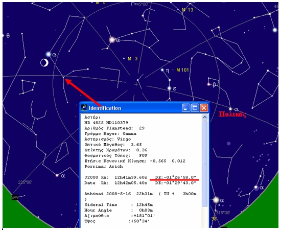Click the M101 galaxy marker

173,70
